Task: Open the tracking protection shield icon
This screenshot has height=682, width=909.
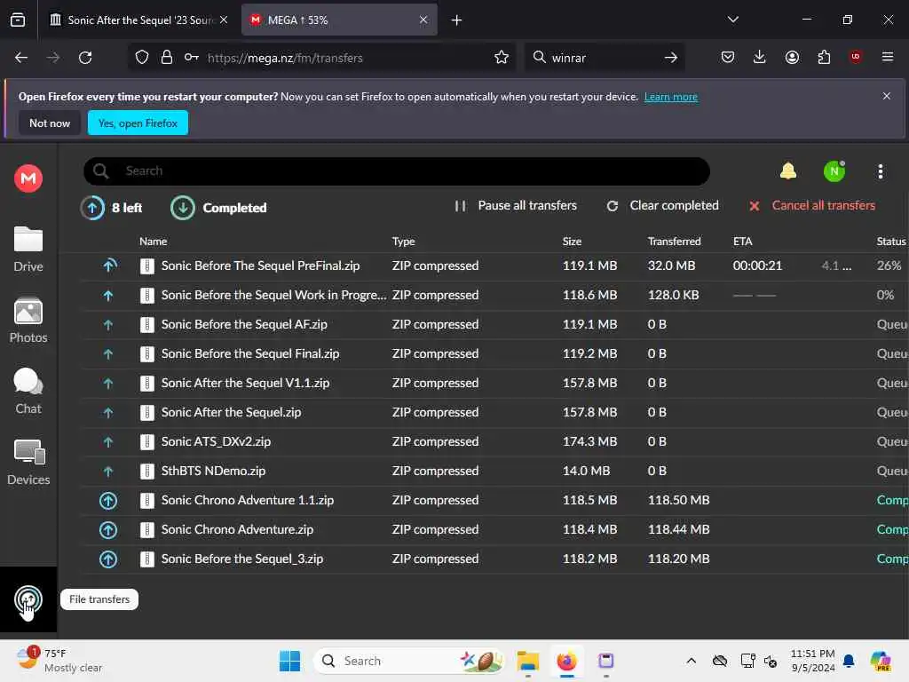Action: tap(142, 58)
